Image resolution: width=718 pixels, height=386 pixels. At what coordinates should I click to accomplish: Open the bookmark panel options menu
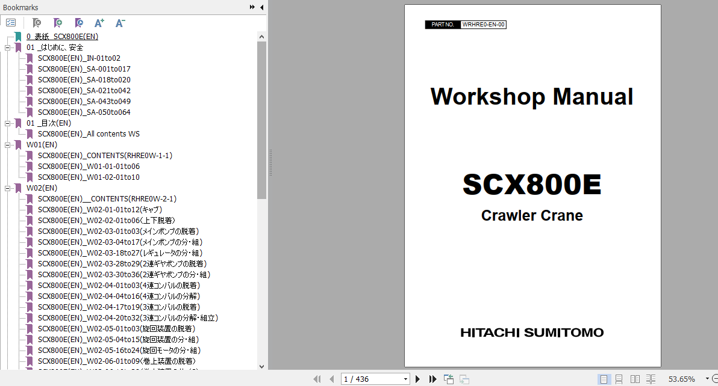tap(11, 22)
